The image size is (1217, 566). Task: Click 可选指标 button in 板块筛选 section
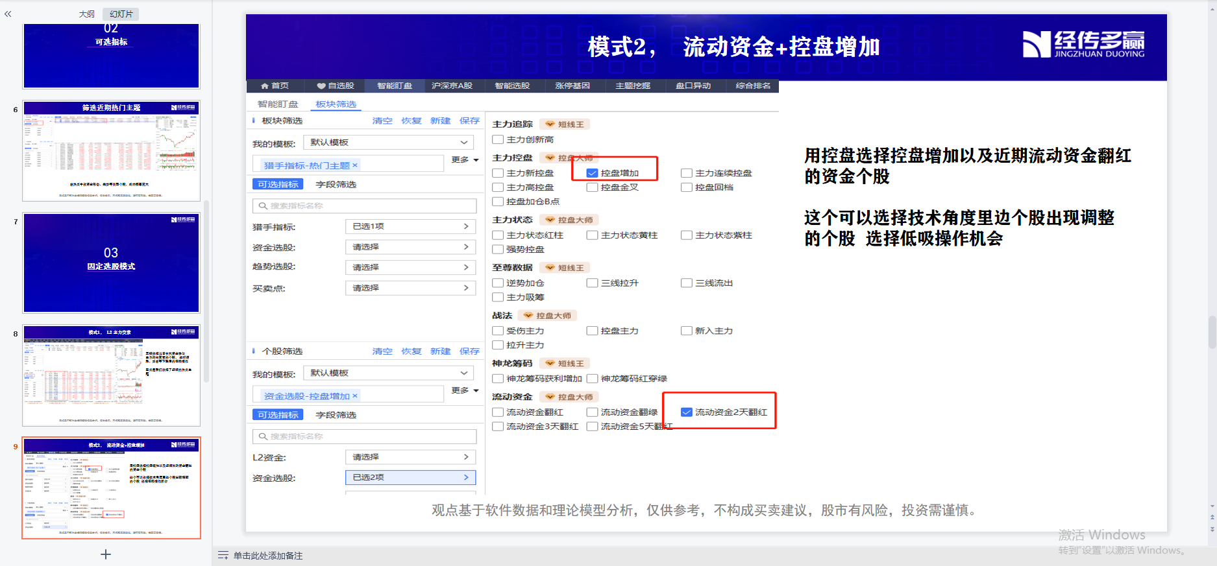point(278,185)
